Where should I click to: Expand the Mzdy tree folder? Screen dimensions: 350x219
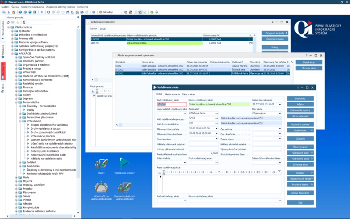[x=16, y=177]
